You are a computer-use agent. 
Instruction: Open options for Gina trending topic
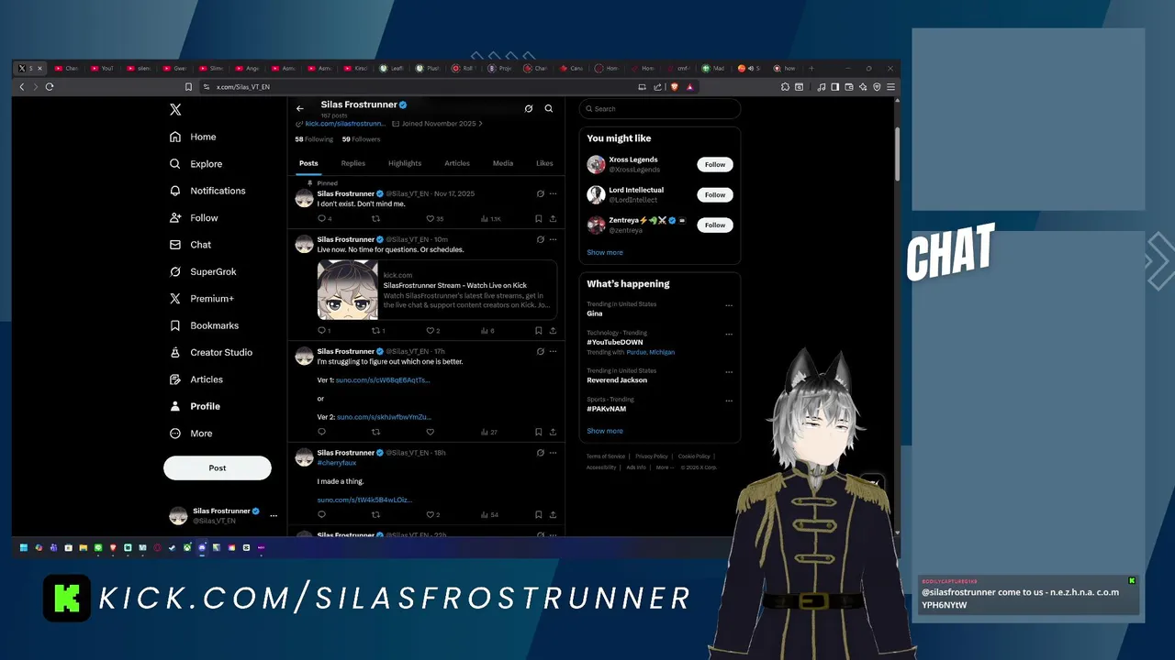[729, 306]
